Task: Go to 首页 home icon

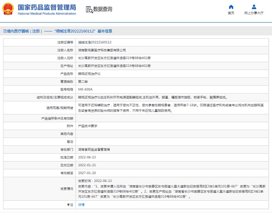Action: [x=231, y=7]
